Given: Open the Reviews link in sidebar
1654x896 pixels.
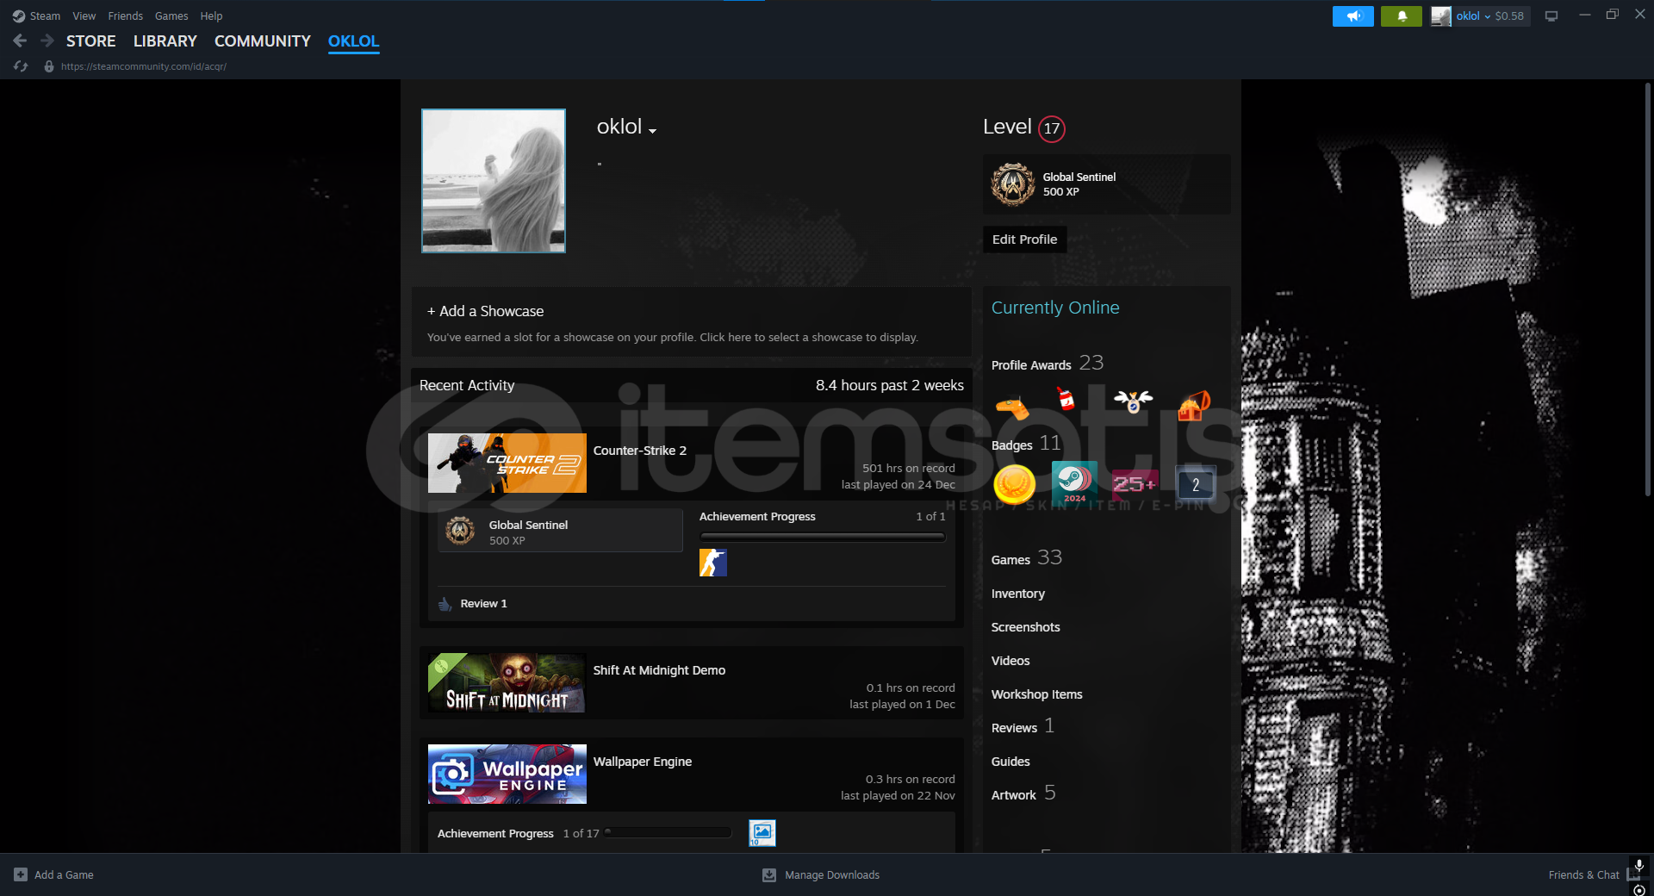Looking at the screenshot, I should 1023,726.
